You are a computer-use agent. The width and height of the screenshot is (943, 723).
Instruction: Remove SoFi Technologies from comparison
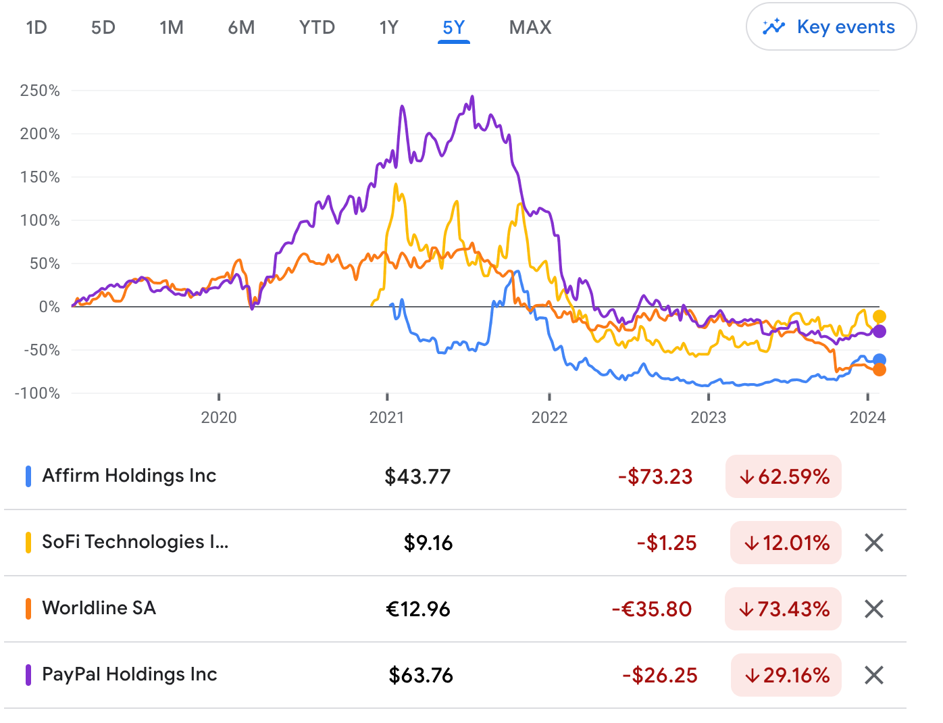(x=874, y=543)
